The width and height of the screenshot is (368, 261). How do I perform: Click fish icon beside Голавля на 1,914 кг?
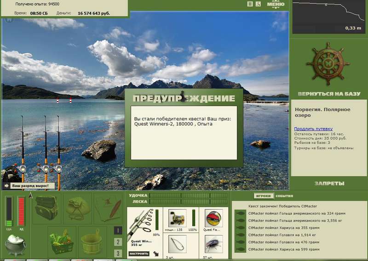coord(240,235)
